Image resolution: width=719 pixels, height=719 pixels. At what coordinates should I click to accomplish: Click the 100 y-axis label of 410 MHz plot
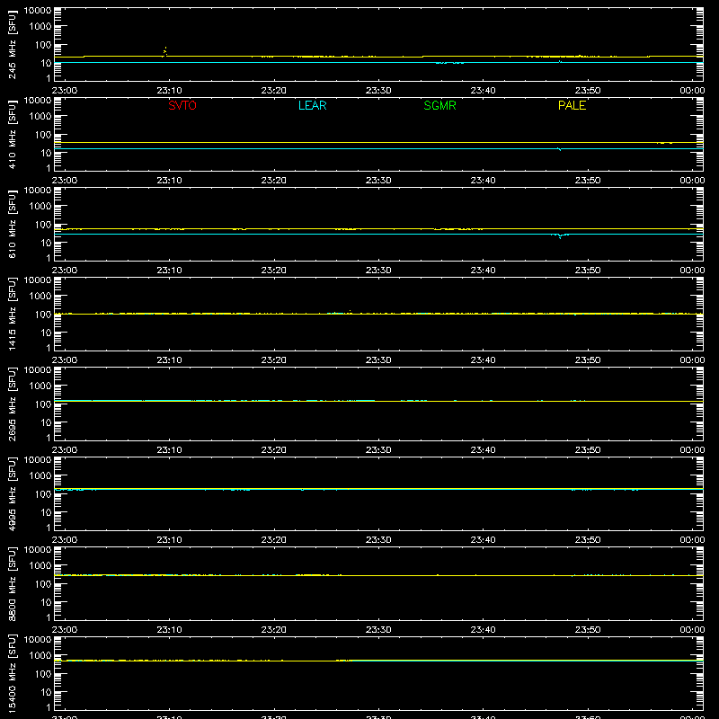click(x=44, y=135)
